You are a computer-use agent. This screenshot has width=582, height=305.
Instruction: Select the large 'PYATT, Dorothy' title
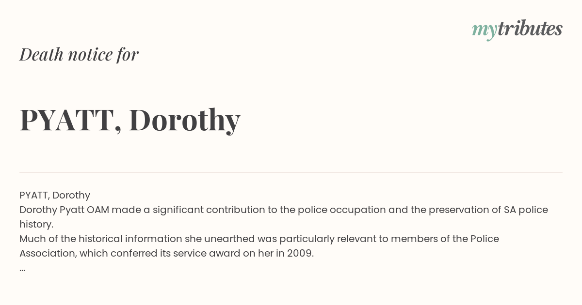[130, 120]
